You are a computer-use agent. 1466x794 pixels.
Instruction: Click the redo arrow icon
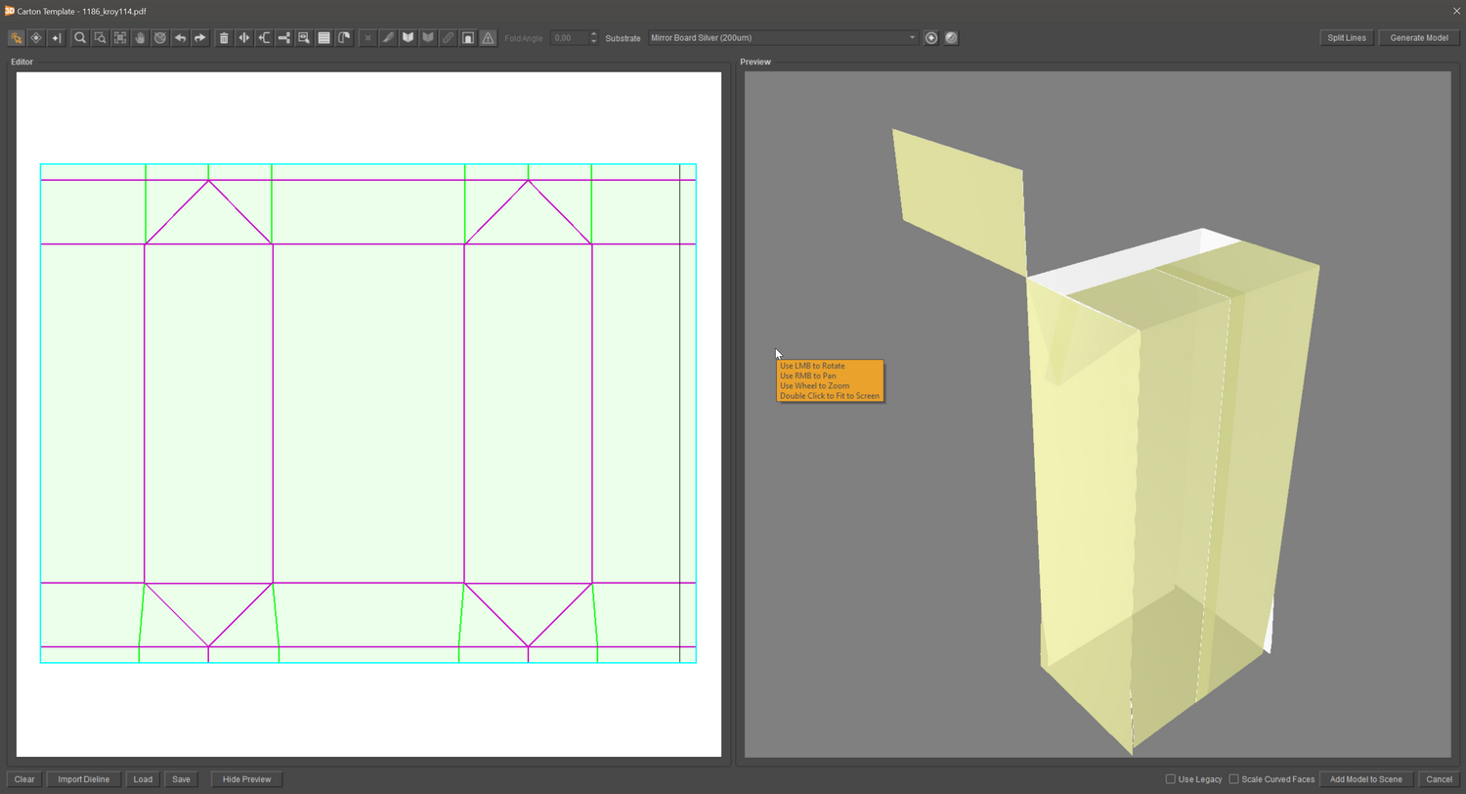point(199,38)
